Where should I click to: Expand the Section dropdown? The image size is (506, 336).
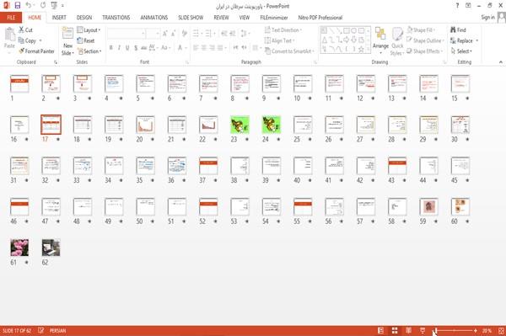[x=89, y=51]
